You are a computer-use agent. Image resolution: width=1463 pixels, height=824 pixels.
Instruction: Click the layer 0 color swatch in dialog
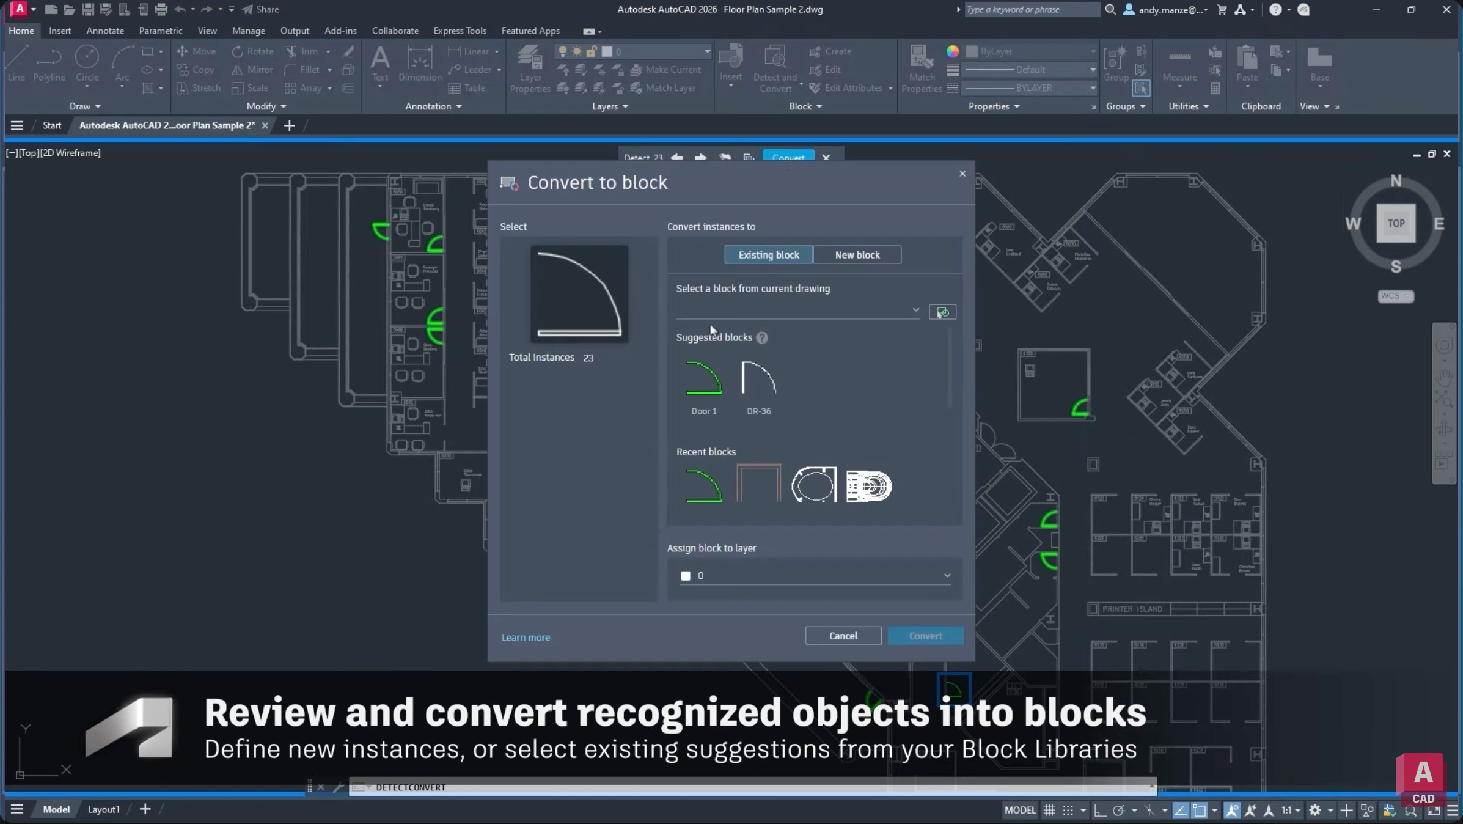[x=686, y=576]
